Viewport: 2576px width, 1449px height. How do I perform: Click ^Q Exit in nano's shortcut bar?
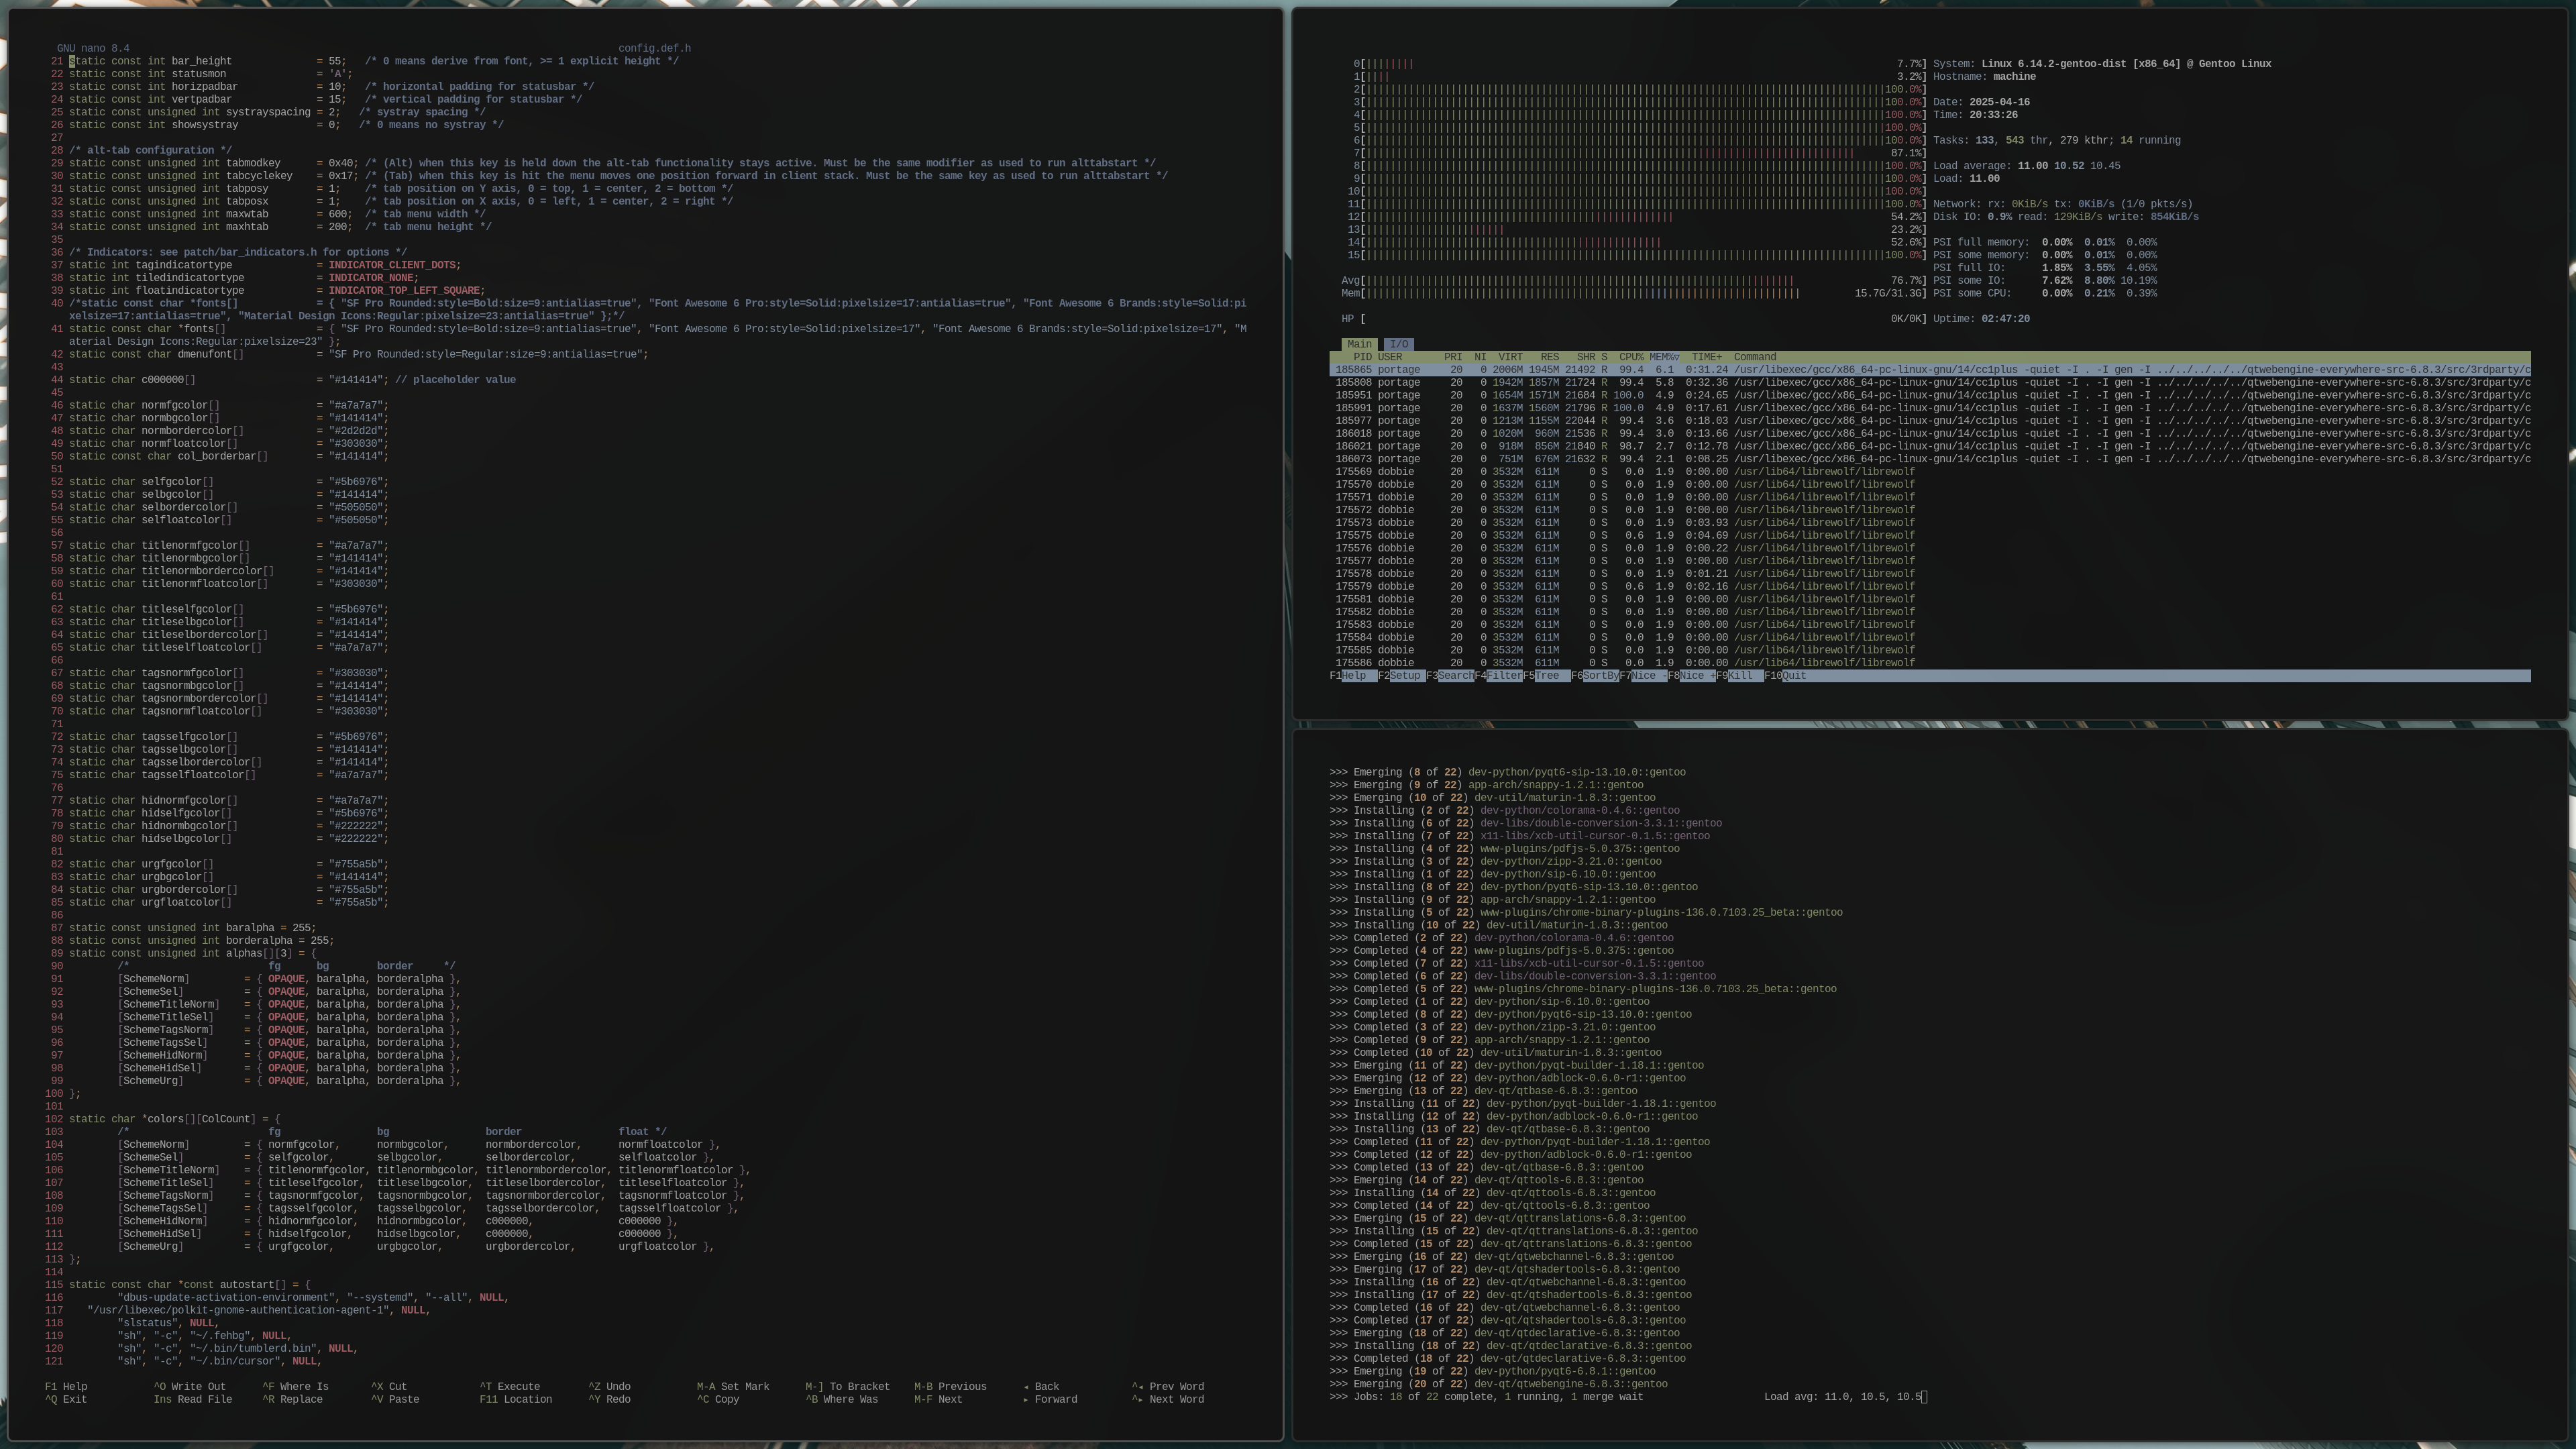coord(66,1400)
